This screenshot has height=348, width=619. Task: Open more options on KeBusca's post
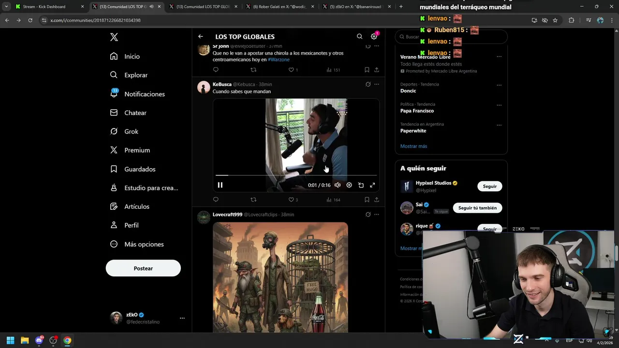coord(377,84)
